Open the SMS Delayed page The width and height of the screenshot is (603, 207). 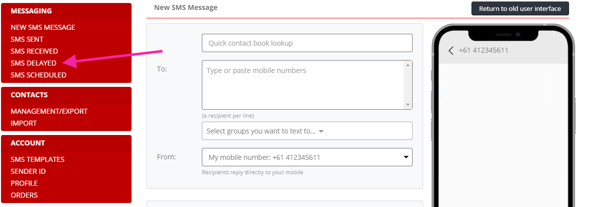coord(33,63)
